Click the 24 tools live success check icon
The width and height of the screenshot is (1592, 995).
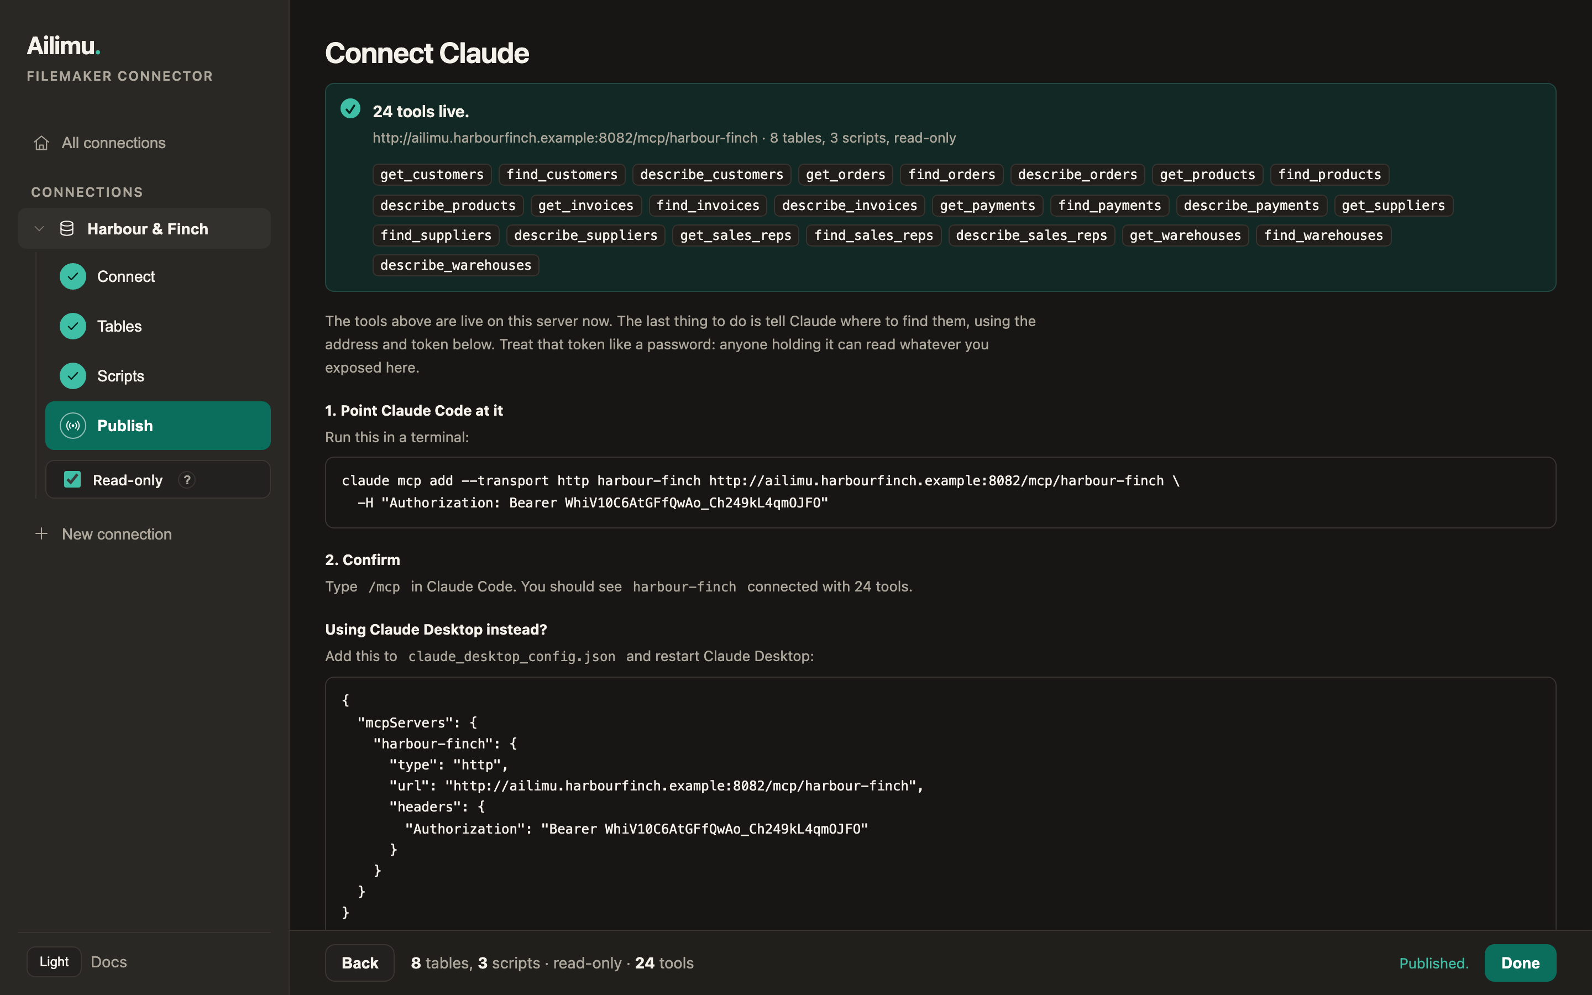coord(350,108)
